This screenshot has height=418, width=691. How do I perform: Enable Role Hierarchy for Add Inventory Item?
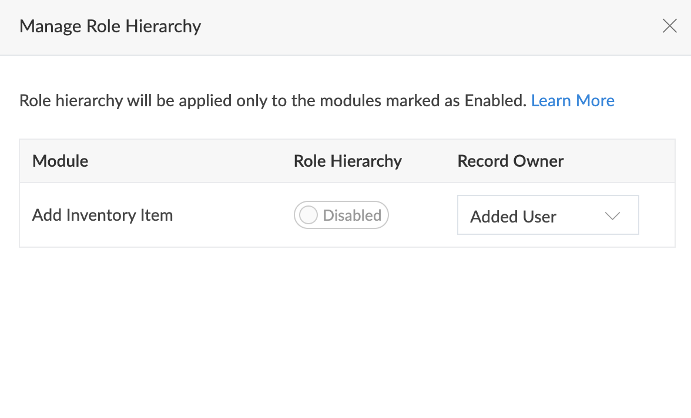341,215
